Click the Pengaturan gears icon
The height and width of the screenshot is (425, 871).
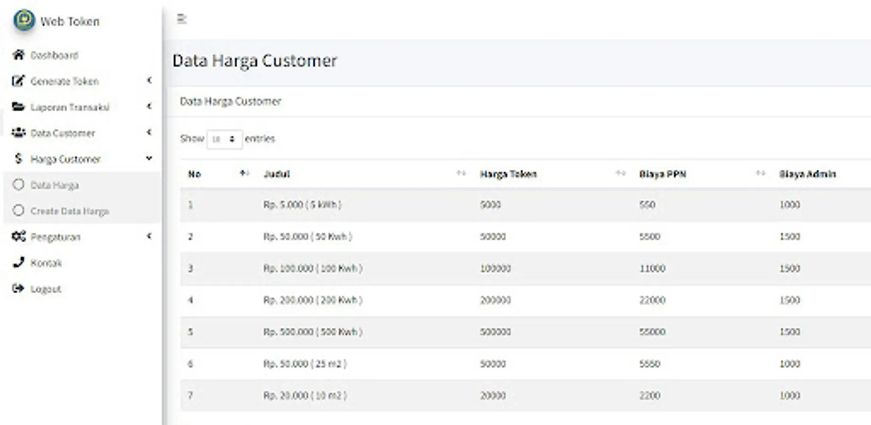coord(18,237)
